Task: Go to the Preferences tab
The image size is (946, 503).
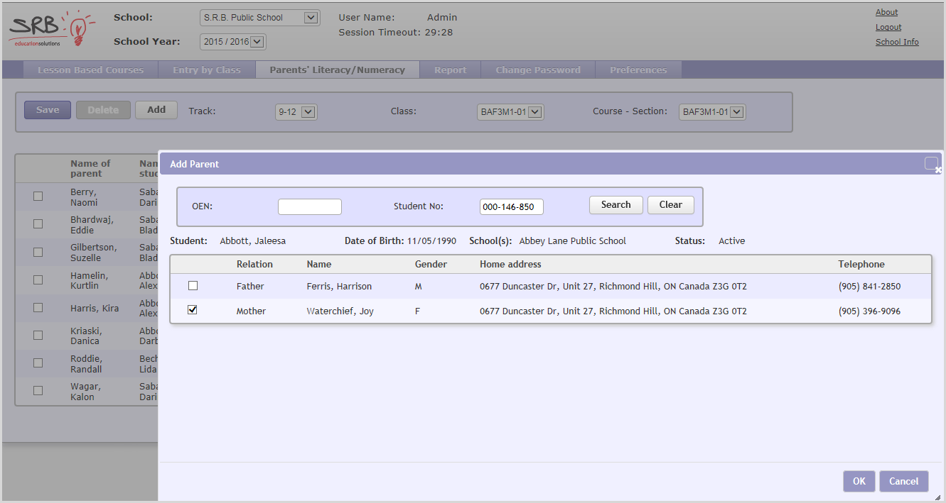Action: pyautogui.click(x=638, y=70)
